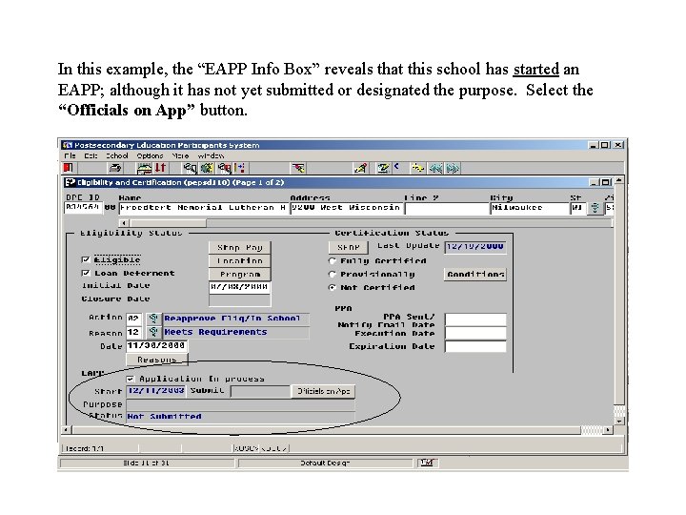Click the scroll-right arrow of the bottom scrollbar

608,430
